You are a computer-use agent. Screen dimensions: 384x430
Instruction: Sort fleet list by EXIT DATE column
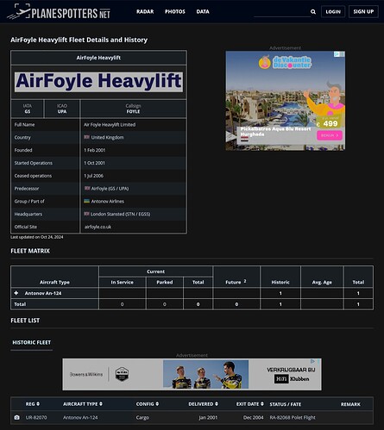[x=250, y=404]
